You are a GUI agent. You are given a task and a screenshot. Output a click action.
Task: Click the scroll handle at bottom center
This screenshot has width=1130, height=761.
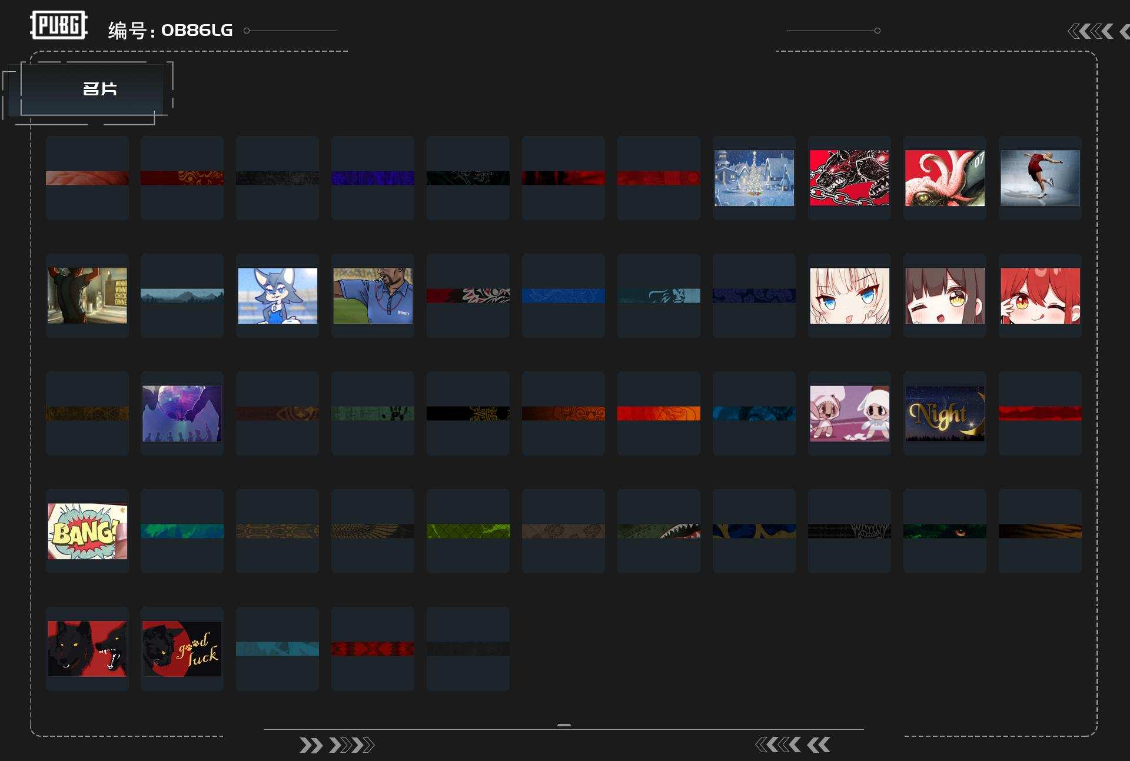click(564, 725)
